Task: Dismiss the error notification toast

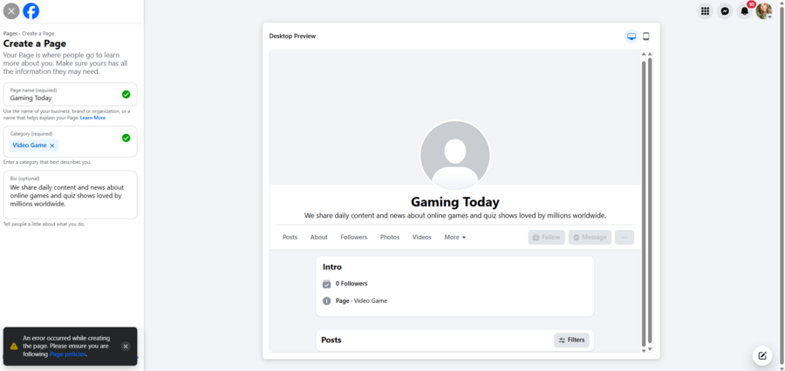Action: click(x=126, y=346)
